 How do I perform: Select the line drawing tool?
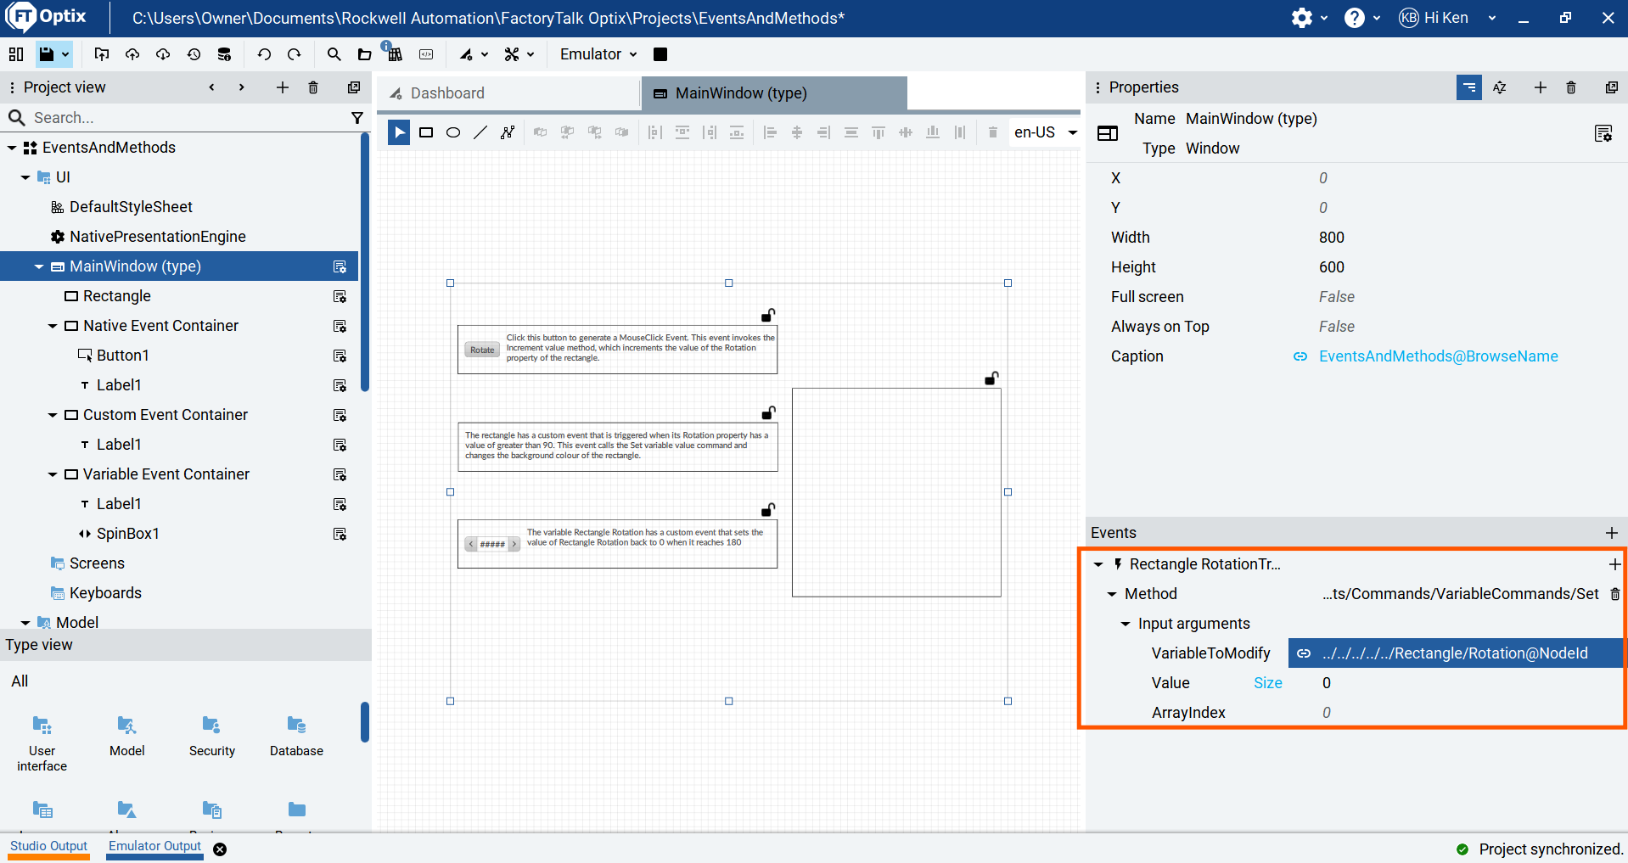(480, 132)
